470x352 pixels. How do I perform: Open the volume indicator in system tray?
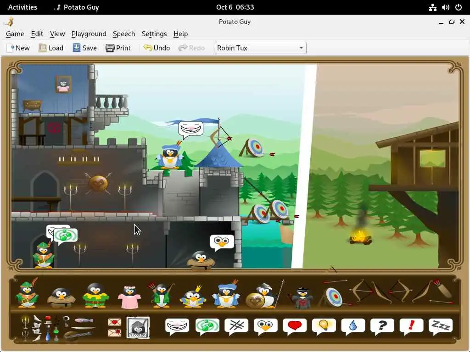[445, 7]
